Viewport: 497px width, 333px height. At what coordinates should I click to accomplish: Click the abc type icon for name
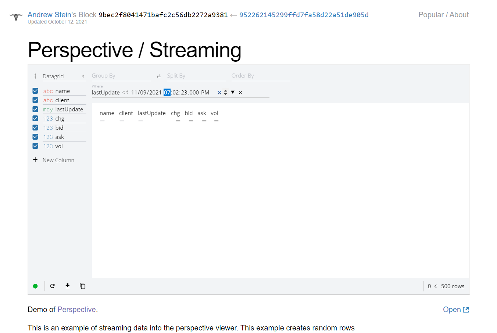(48, 91)
